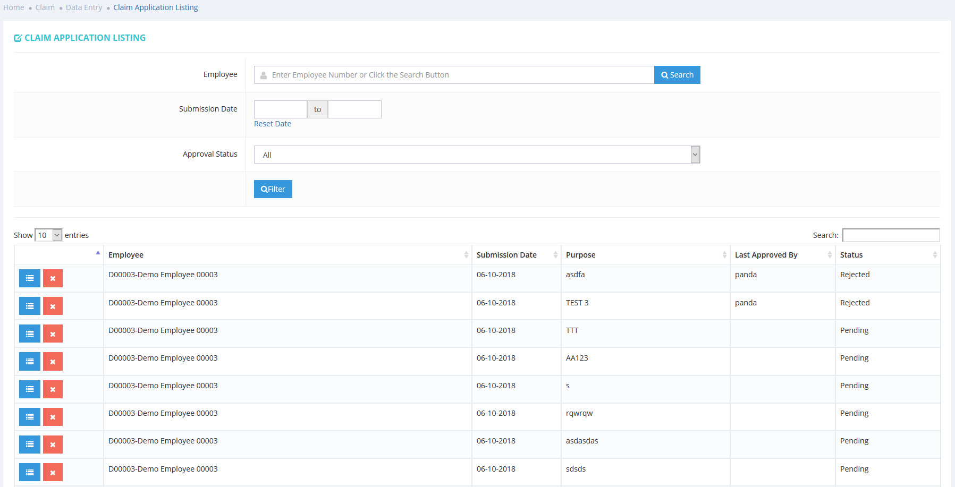Viewport: 955px width, 487px height.
Task: Delete the 'asdasdas' claim row
Action: [53, 445]
